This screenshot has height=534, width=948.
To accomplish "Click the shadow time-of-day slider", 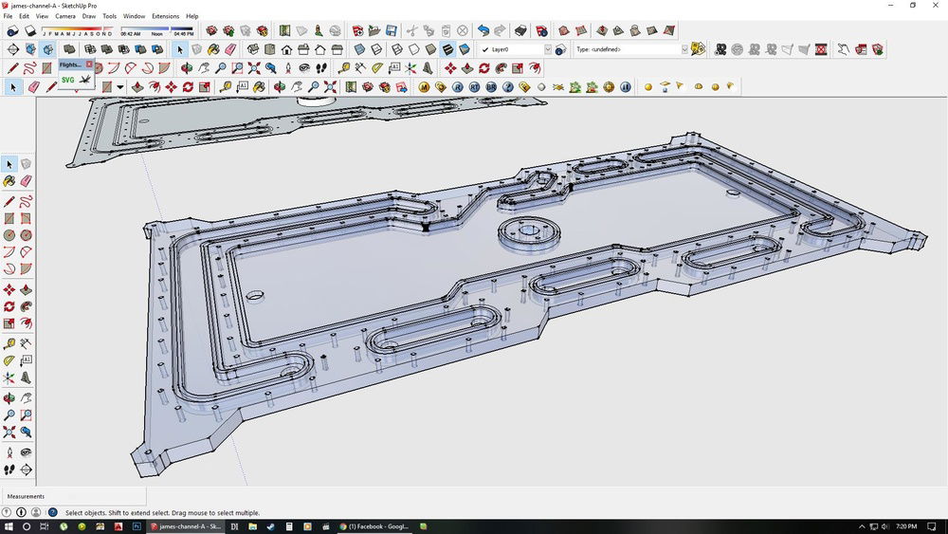I will click(x=157, y=28).
